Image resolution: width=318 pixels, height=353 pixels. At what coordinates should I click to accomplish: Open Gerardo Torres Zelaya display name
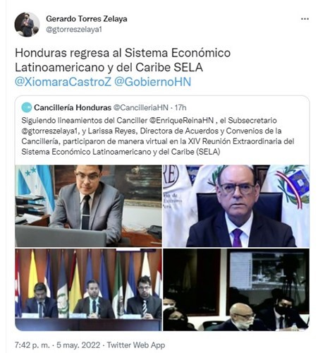(87, 19)
